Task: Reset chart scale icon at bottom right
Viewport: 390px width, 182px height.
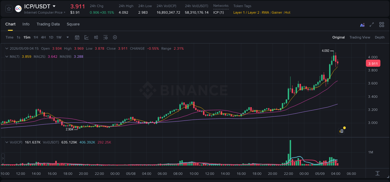Action: pos(378,173)
